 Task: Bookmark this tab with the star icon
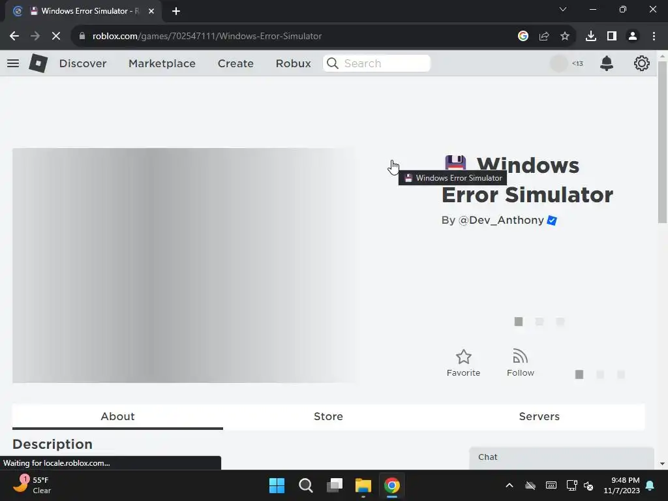565,37
